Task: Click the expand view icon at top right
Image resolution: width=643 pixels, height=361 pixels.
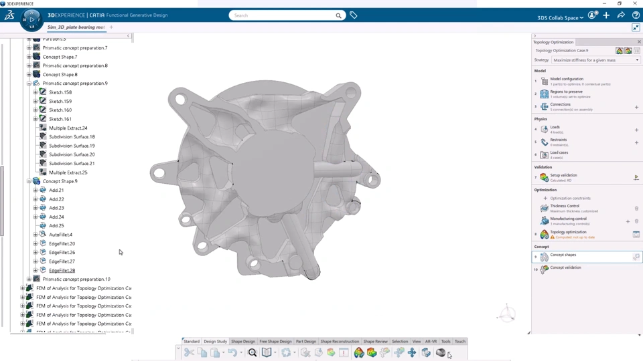Action: (x=636, y=27)
